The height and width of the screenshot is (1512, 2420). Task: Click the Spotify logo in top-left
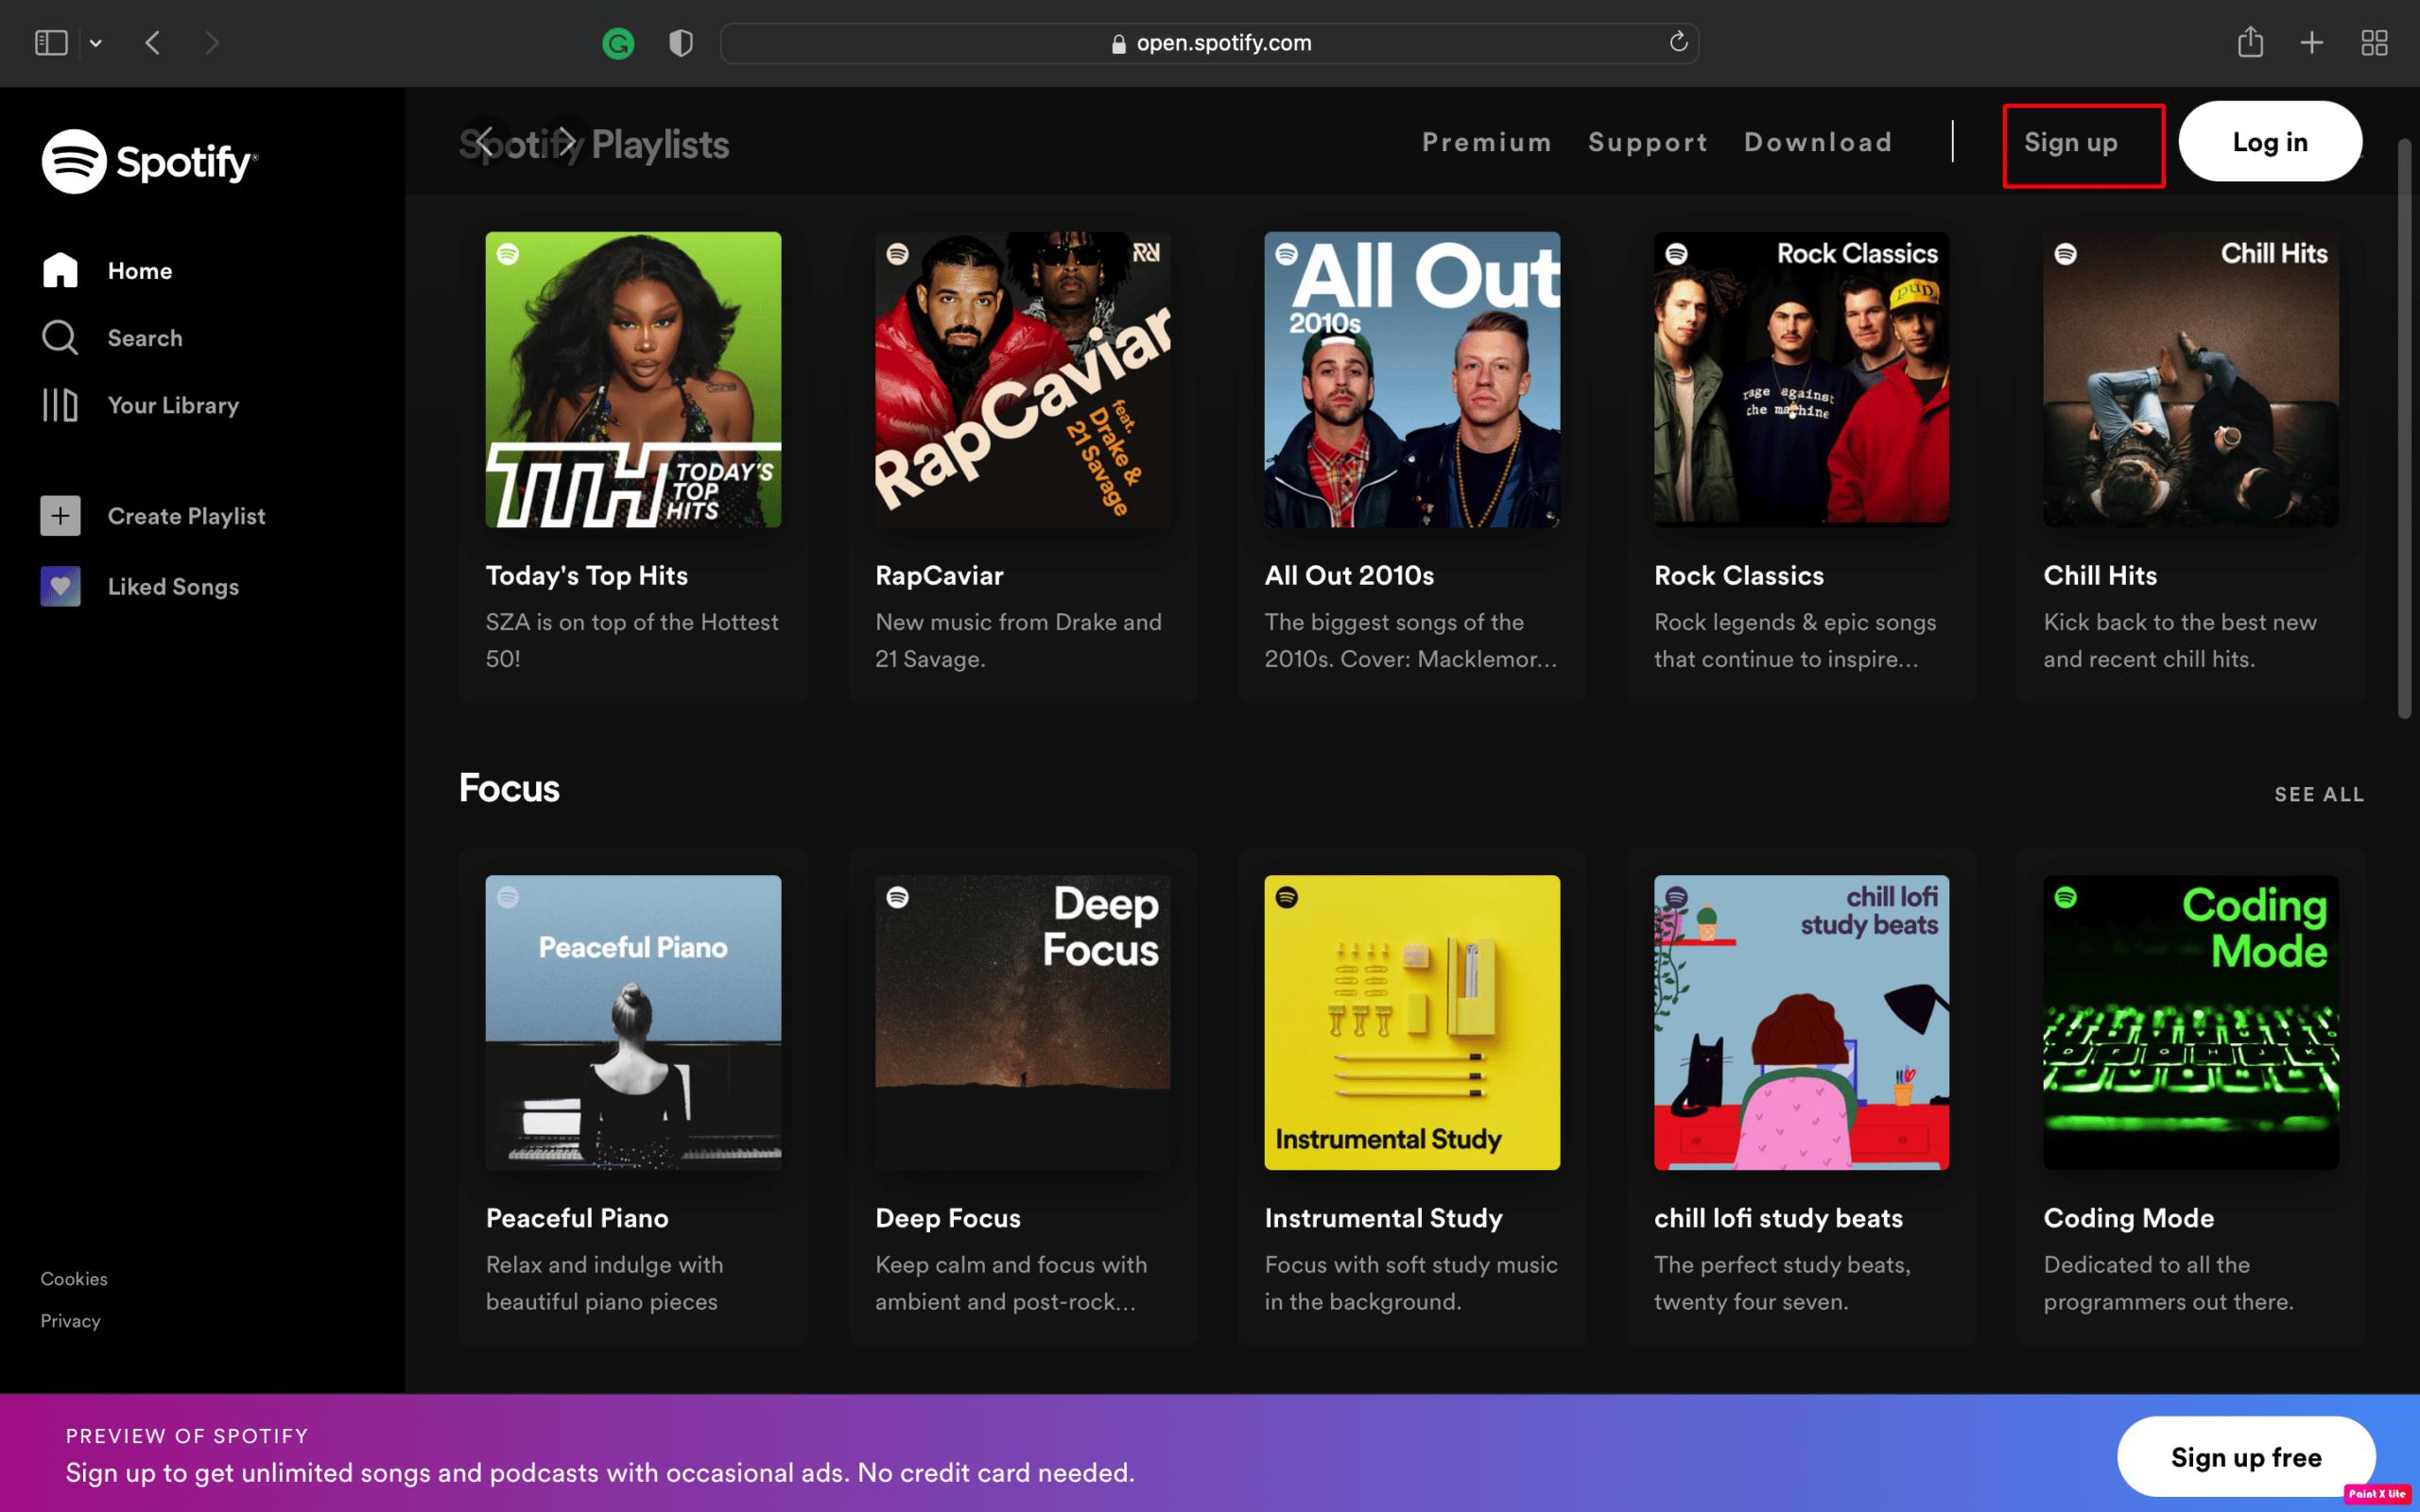click(148, 161)
